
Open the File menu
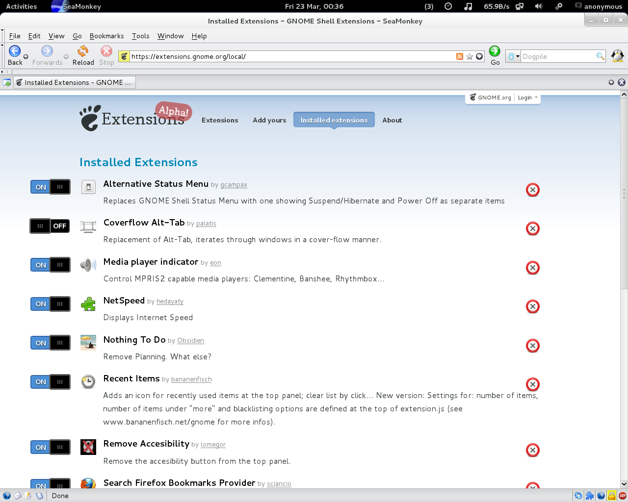pos(15,36)
